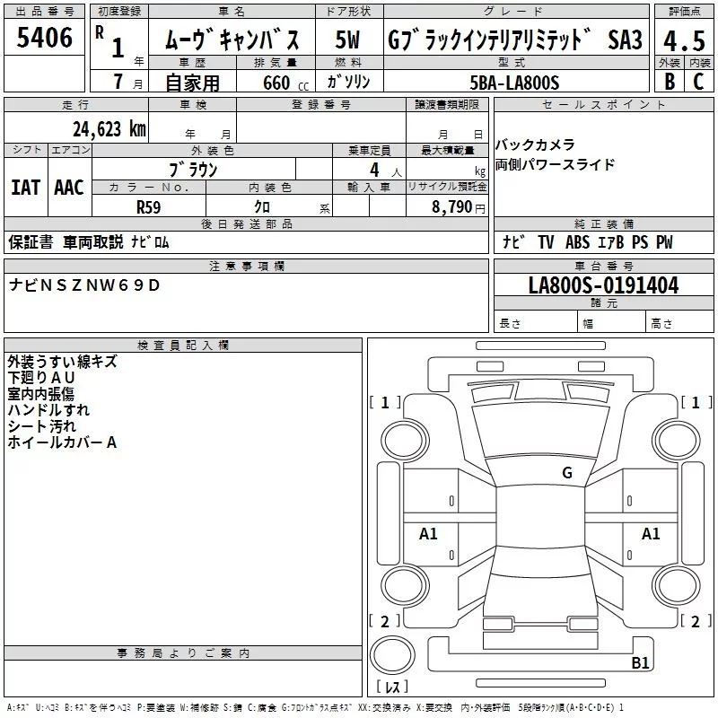Viewport: 718px width, 718px height.
Task: Select the vehicle history 自家用
Action: [x=192, y=83]
